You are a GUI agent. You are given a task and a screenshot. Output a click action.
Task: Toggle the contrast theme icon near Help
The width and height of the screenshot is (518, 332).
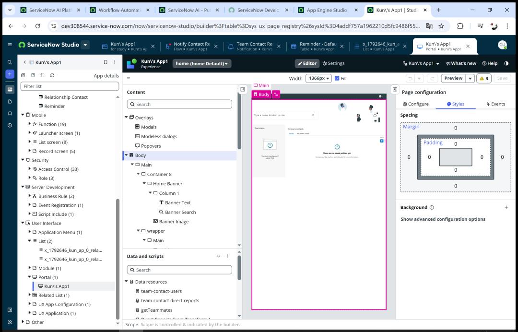pyautogui.click(x=506, y=63)
